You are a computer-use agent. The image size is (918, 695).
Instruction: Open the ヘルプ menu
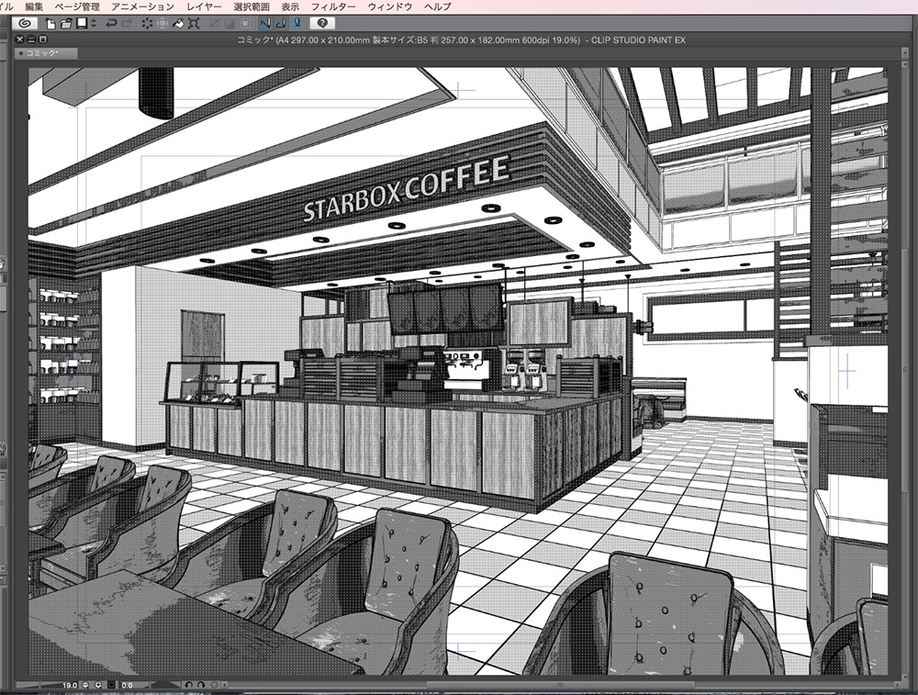click(438, 6)
